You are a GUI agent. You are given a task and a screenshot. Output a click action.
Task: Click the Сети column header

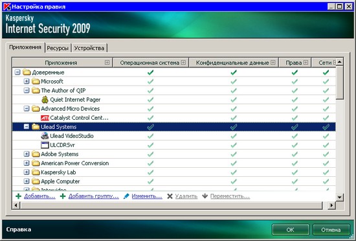tap(324, 62)
